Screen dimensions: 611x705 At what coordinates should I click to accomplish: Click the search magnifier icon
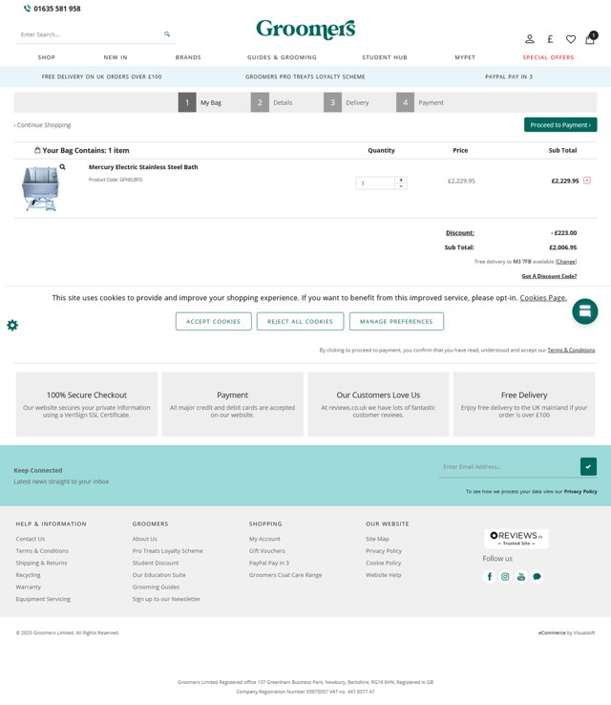167,34
